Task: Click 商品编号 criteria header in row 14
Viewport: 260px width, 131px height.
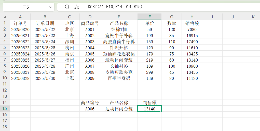Action: coord(90,103)
